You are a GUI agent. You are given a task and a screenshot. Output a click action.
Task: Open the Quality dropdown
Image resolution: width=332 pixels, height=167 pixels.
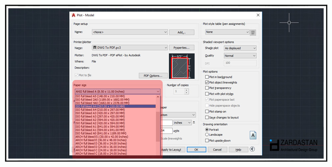click(x=240, y=56)
